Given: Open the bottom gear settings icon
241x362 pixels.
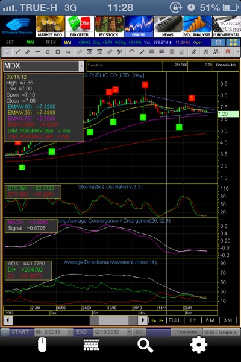Looking at the screenshot, I should 199,345.
